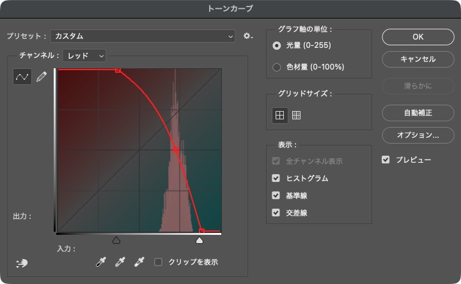Select the middle curve control point
Screen dimensions: 461x284
(176, 150)
